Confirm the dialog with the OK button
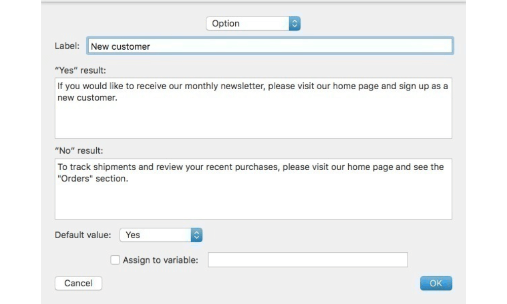Image resolution: width=507 pixels, height=304 pixels. [436, 283]
